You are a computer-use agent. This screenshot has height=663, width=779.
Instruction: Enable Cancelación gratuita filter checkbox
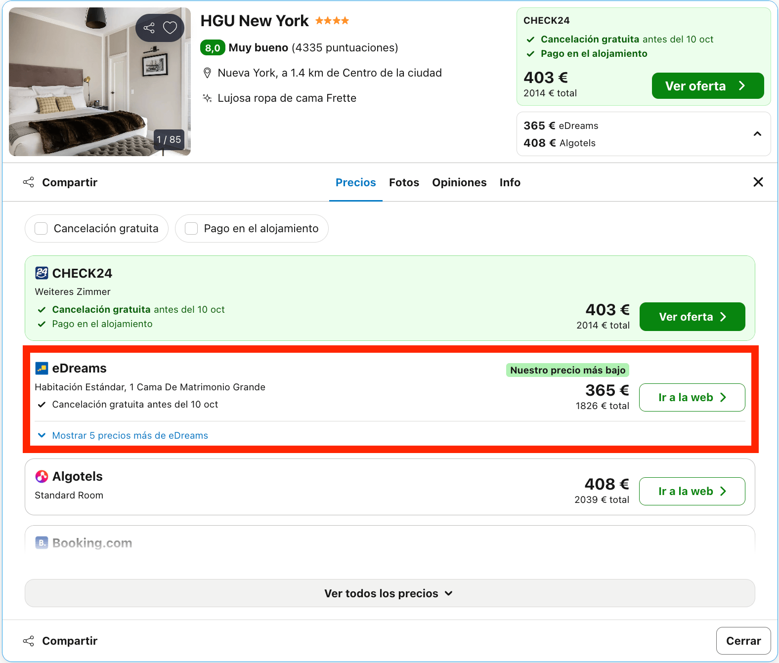pyautogui.click(x=41, y=228)
